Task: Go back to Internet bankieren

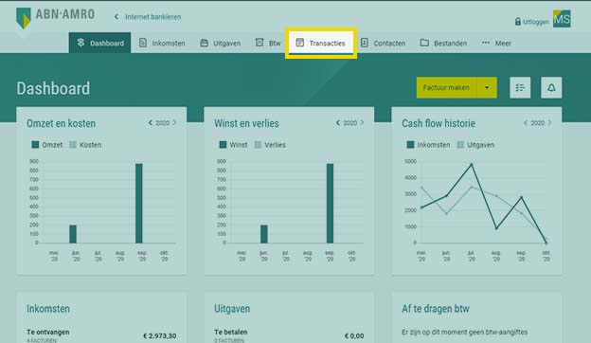Action: [x=148, y=17]
